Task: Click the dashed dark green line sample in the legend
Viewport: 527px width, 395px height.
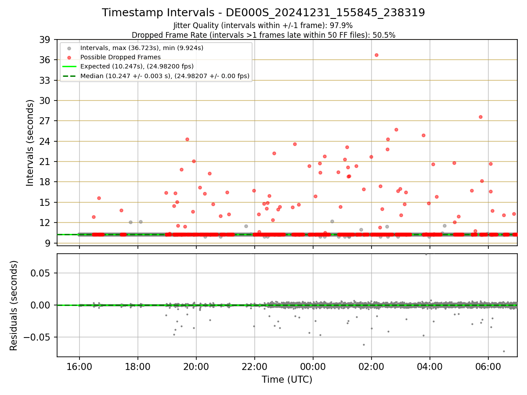Action: (70, 76)
